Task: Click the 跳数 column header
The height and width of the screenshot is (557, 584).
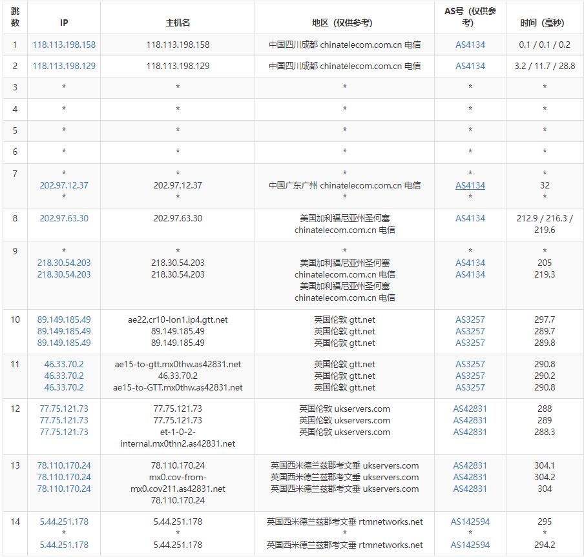Action: (x=15, y=17)
